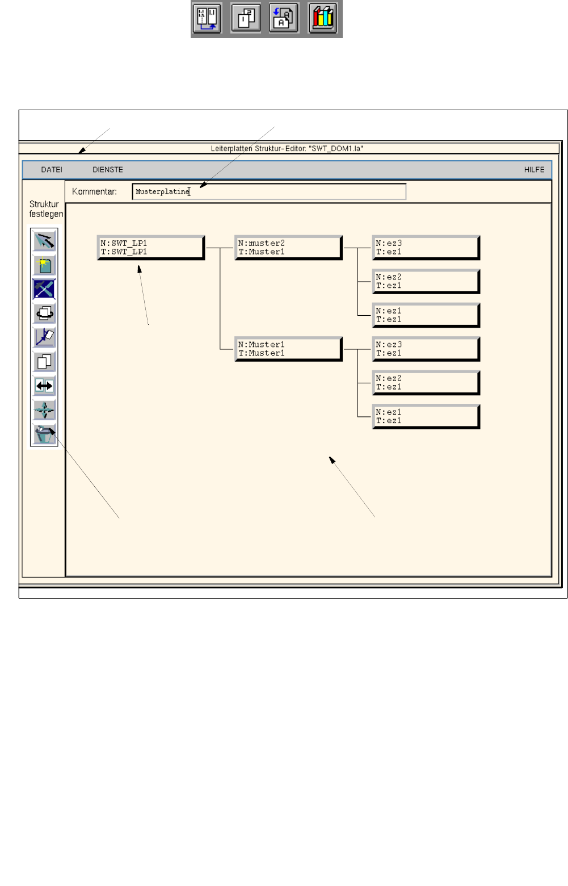Click the rotate sheets tool icon
Image resolution: width=568 pixels, height=886 pixels.
pos(44,314)
